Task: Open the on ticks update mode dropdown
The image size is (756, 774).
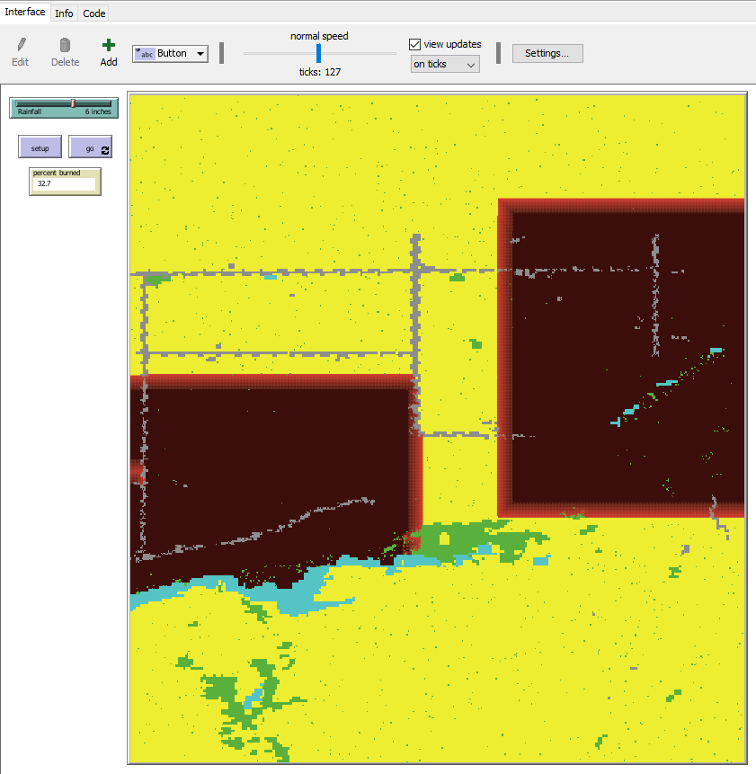Action: pos(444,63)
